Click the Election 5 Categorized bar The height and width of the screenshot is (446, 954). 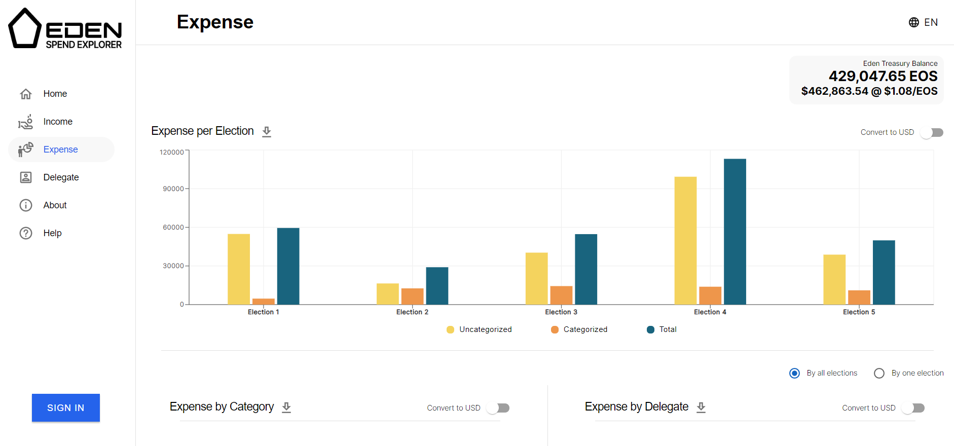pos(859,298)
